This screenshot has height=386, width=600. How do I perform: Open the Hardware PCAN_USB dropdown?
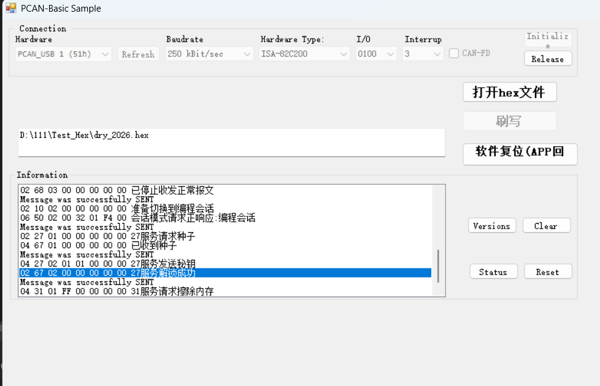[63, 54]
